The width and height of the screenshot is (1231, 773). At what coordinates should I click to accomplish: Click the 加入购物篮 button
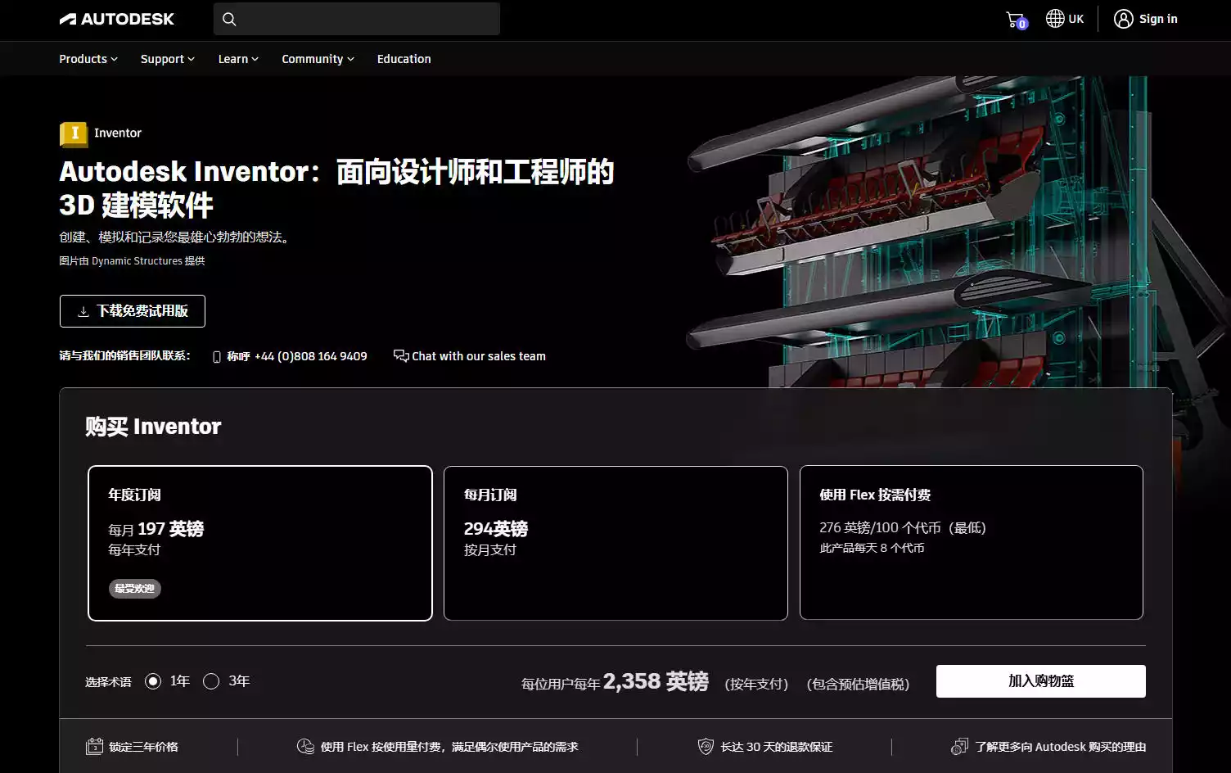[x=1041, y=681]
